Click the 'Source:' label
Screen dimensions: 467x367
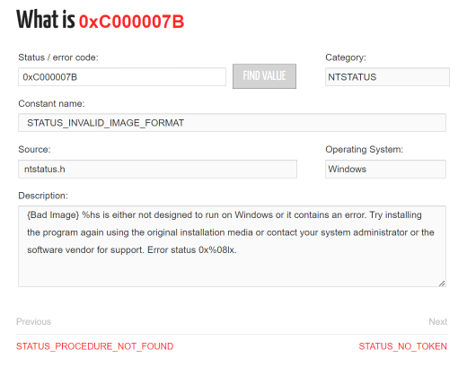pyautogui.click(x=34, y=149)
